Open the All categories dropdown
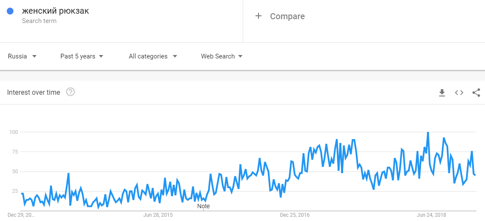Viewport: 485px width, 221px height. click(x=153, y=56)
